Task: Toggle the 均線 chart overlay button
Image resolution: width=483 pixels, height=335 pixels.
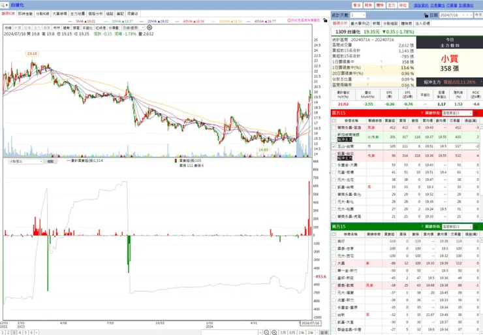Action: (x=8, y=27)
